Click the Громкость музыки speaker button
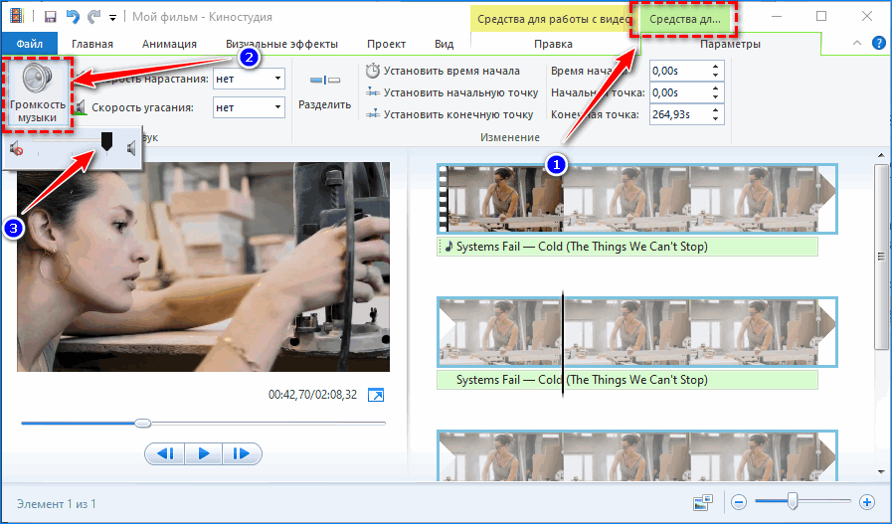Screen dimensions: 892x524 (37, 92)
